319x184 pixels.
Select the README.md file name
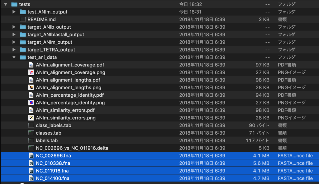(x=41, y=19)
